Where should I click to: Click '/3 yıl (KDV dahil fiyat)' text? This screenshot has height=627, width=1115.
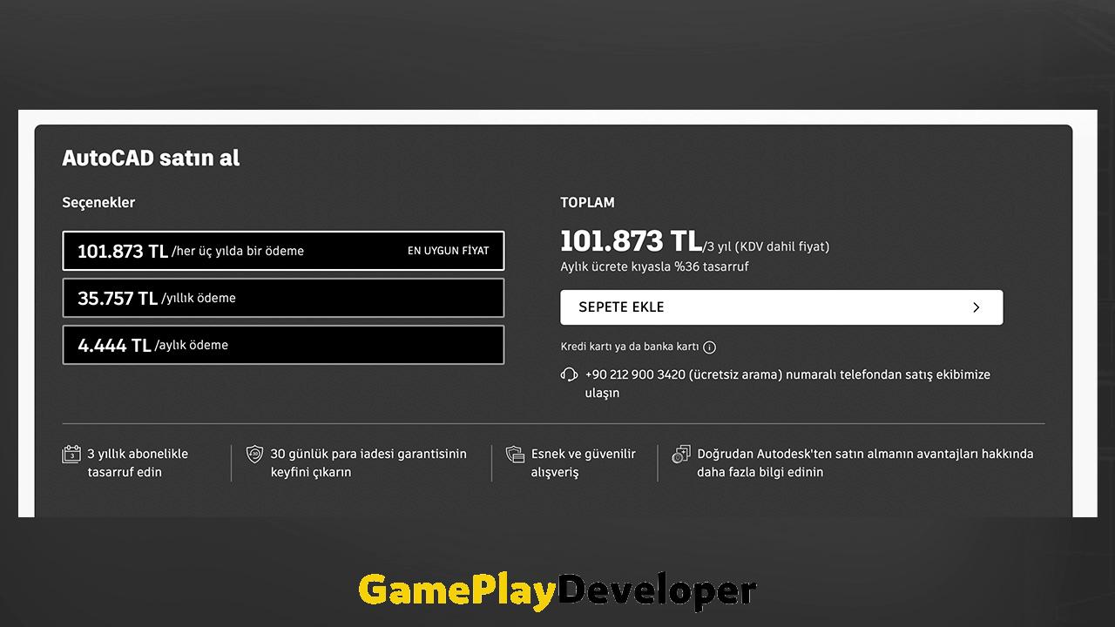767,246
